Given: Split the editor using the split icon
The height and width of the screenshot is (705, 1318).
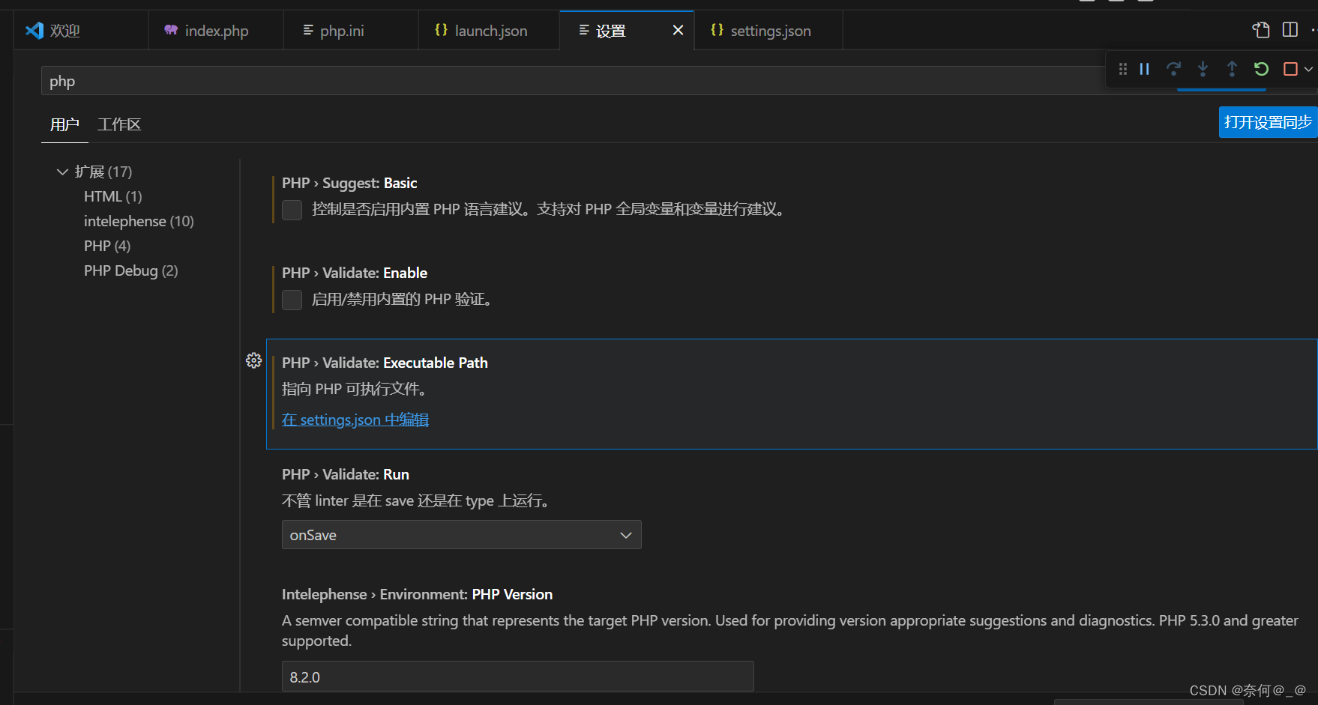Looking at the screenshot, I should click(1290, 30).
